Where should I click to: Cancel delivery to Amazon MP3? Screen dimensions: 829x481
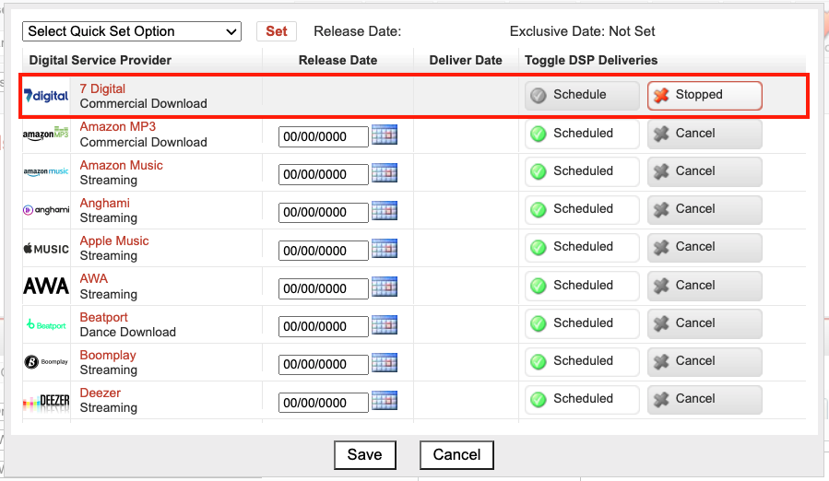(705, 134)
